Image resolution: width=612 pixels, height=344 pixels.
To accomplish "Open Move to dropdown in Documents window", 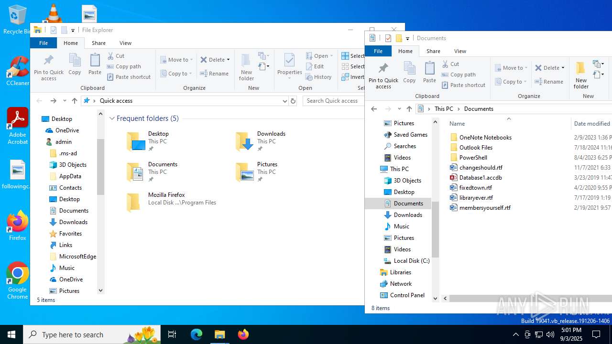I will click(x=511, y=68).
